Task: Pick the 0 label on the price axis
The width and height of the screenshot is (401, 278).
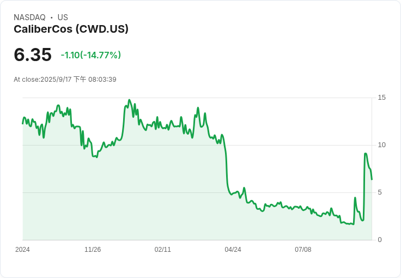Action: coord(380,240)
